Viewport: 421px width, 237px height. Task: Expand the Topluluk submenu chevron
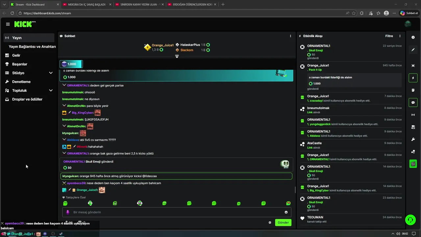click(51, 90)
